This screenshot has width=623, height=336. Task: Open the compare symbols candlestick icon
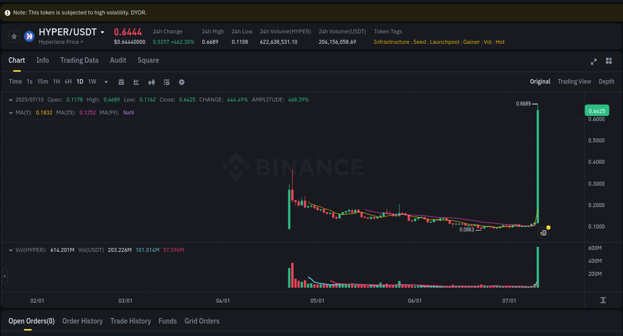pos(152,82)
